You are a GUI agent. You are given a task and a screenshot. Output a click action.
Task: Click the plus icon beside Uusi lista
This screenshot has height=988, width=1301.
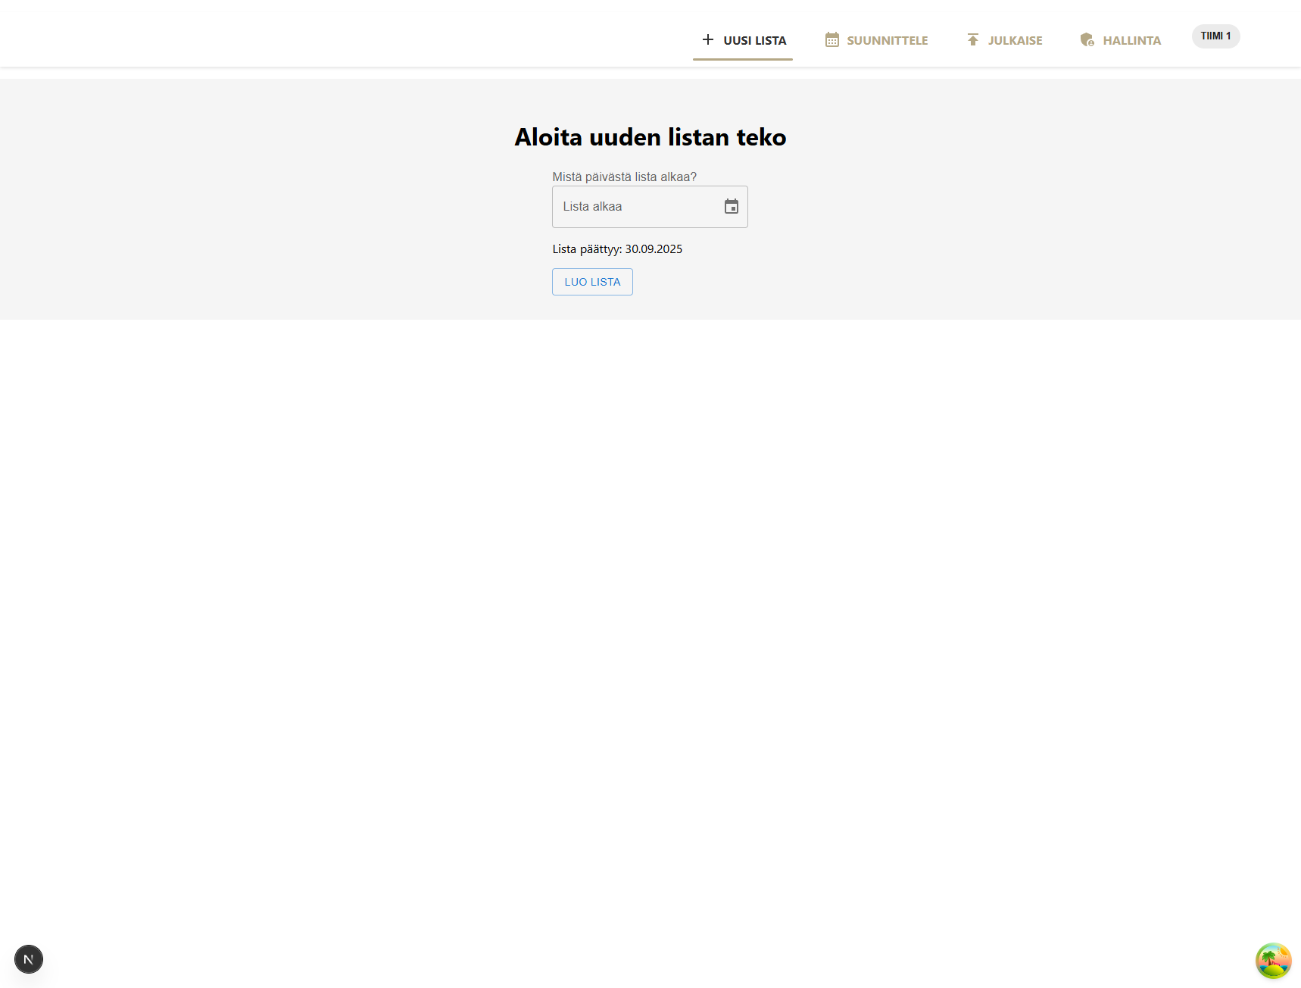pos(707,39)
